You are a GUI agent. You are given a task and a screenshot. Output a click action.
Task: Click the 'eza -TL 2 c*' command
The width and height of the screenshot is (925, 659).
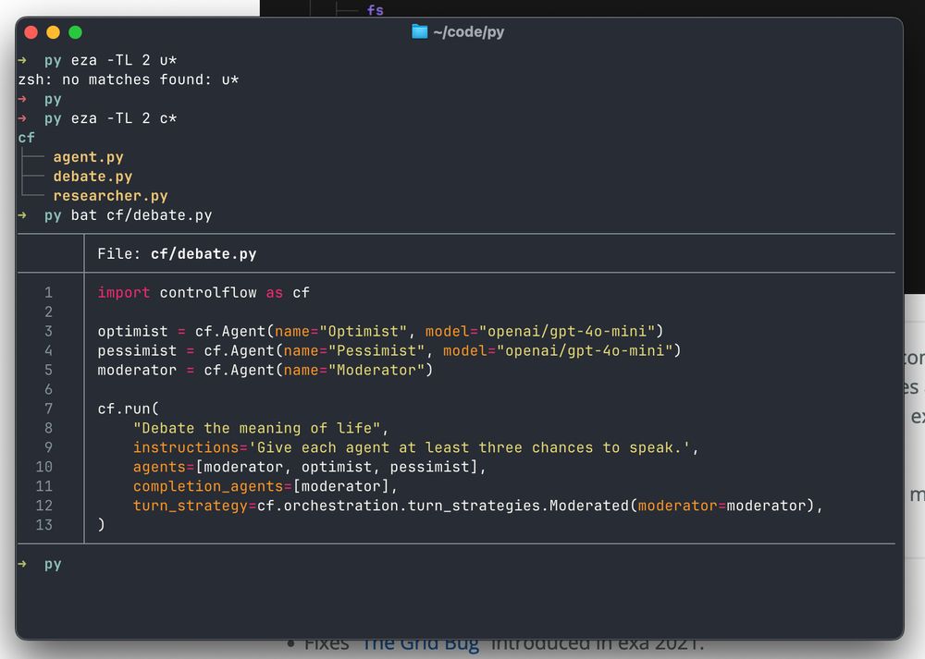coord(124,118)
